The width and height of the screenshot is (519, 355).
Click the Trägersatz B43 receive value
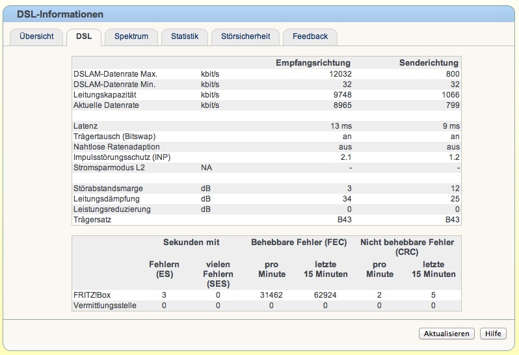pos(344,220)
